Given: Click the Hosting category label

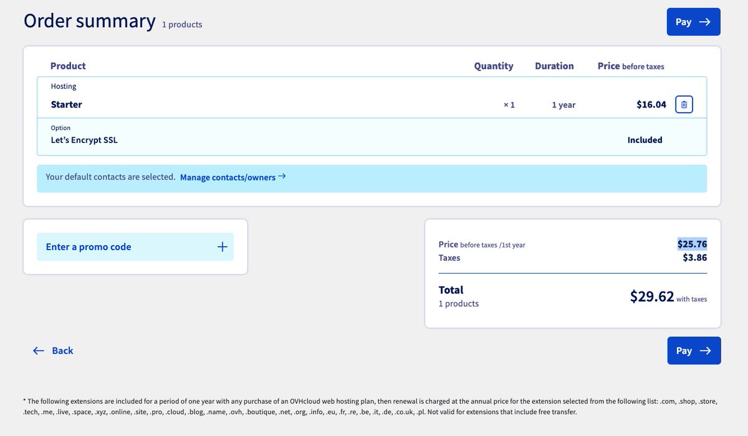Looking at the screenshot, I should coord(64,86).
